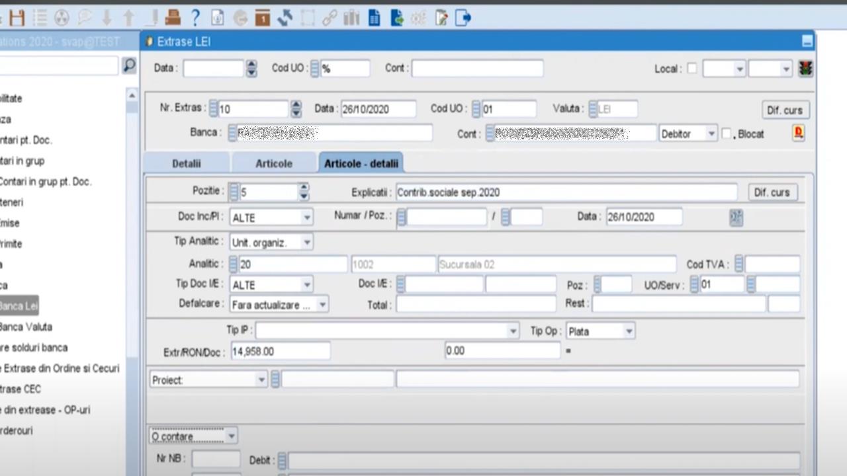Click the blue crossed arrows toolbar icon
The height and width of the screenshot is (476, 847).
coord(285,18)
